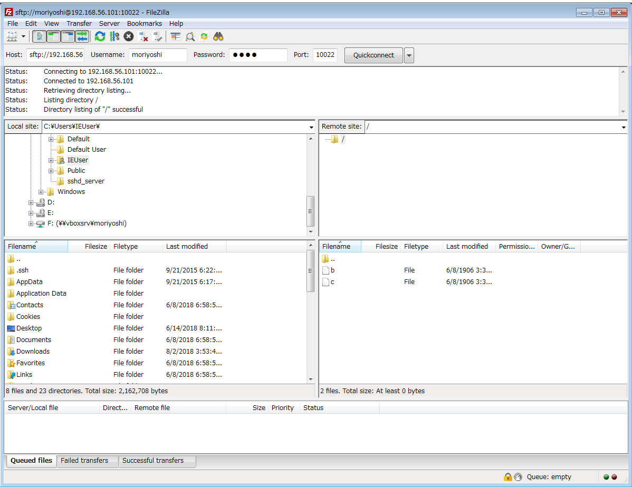Sort remote files by Permissions column

click(516, 247)
